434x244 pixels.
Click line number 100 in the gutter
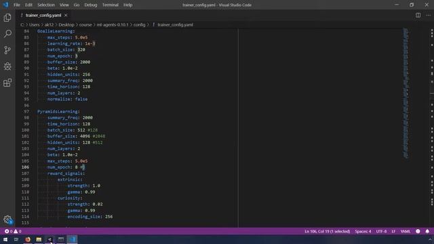(26, 130)
